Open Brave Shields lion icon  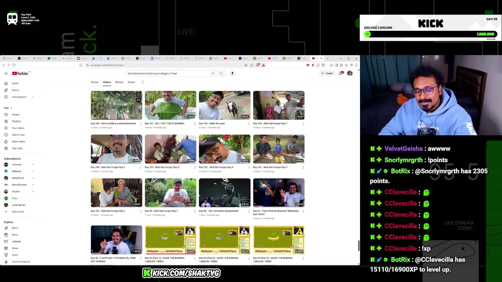tap(258, 65)
